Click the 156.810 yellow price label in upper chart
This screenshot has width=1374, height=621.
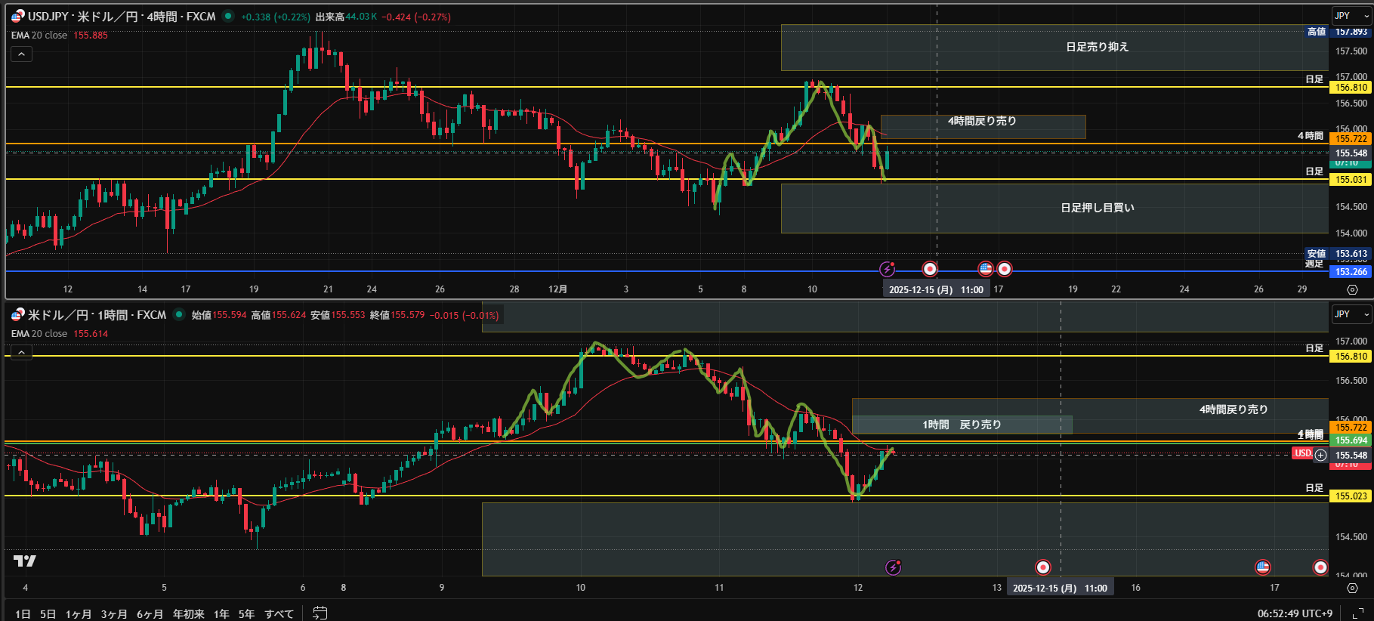[1351, 88]
